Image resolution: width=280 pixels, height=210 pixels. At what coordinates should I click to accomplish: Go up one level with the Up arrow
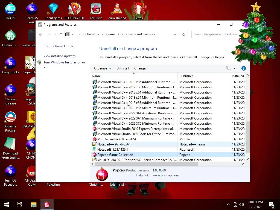(61, 34)
